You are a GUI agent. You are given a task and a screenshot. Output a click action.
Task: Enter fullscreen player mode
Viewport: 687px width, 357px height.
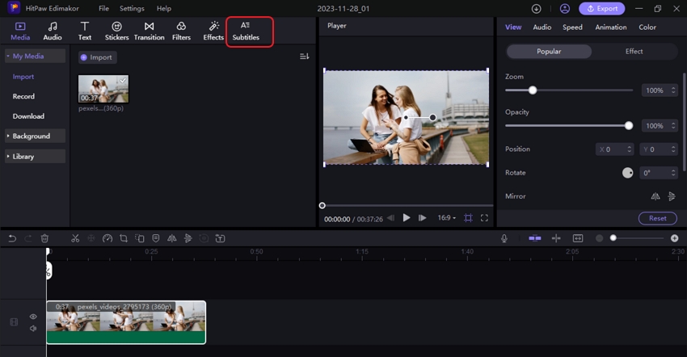click(484, 218)
